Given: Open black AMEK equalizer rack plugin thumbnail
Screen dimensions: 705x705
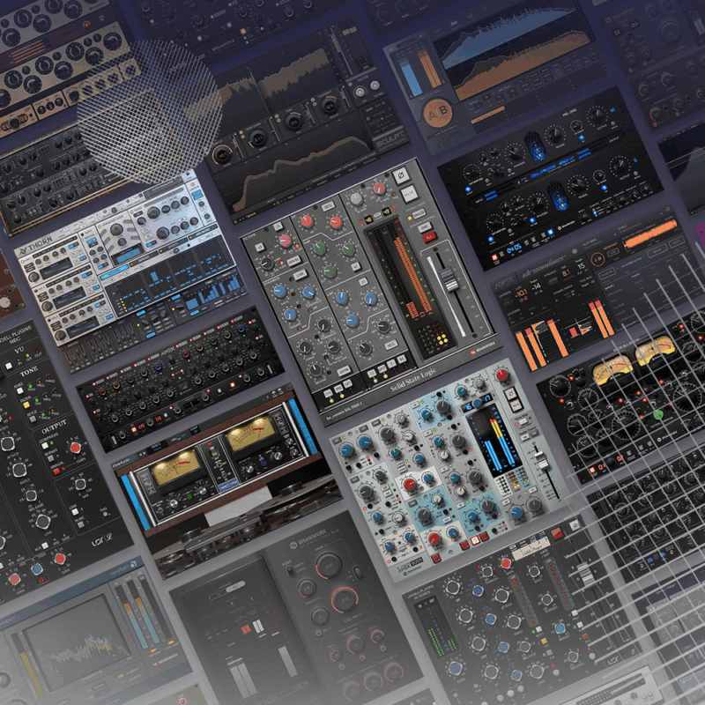Looking at the screenshot, I should click(x=180, y=380).
